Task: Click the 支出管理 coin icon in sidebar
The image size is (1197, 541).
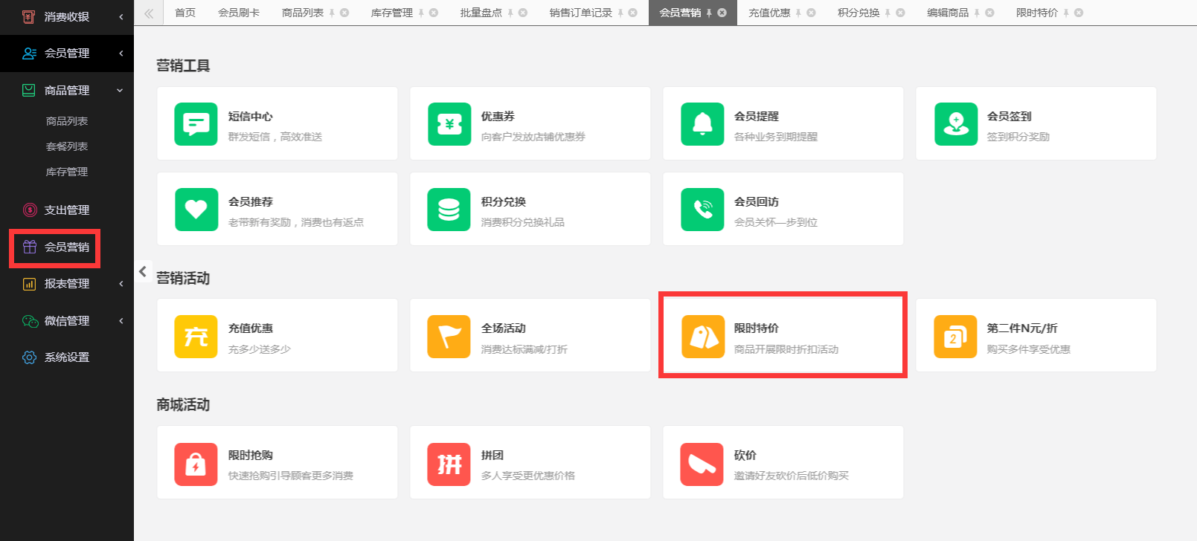Action: [30, 210]
